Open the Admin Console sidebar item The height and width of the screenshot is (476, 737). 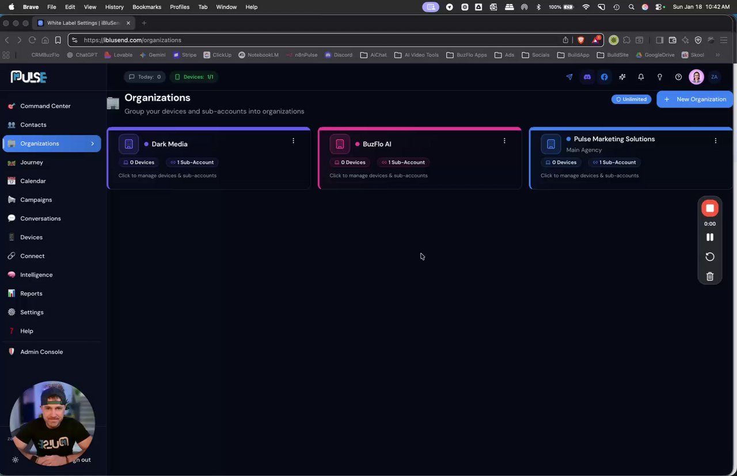tap(52, 352)
